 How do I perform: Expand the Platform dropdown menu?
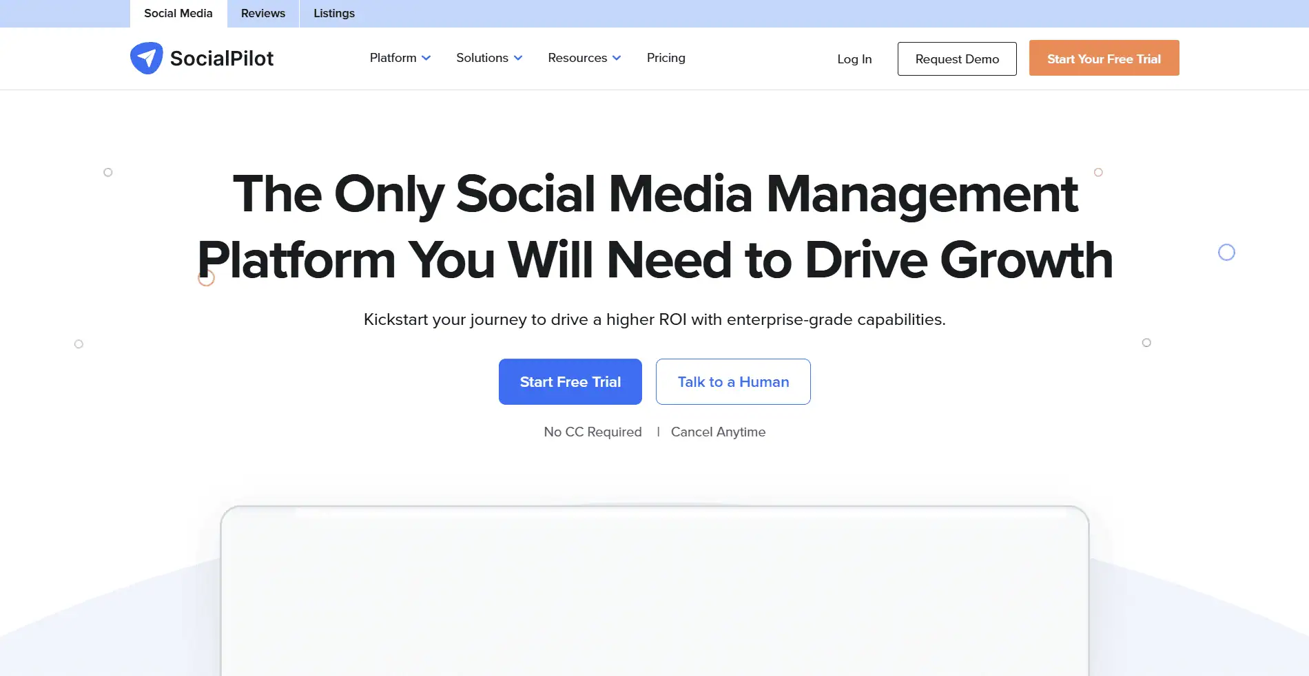[x=400, y=58]
